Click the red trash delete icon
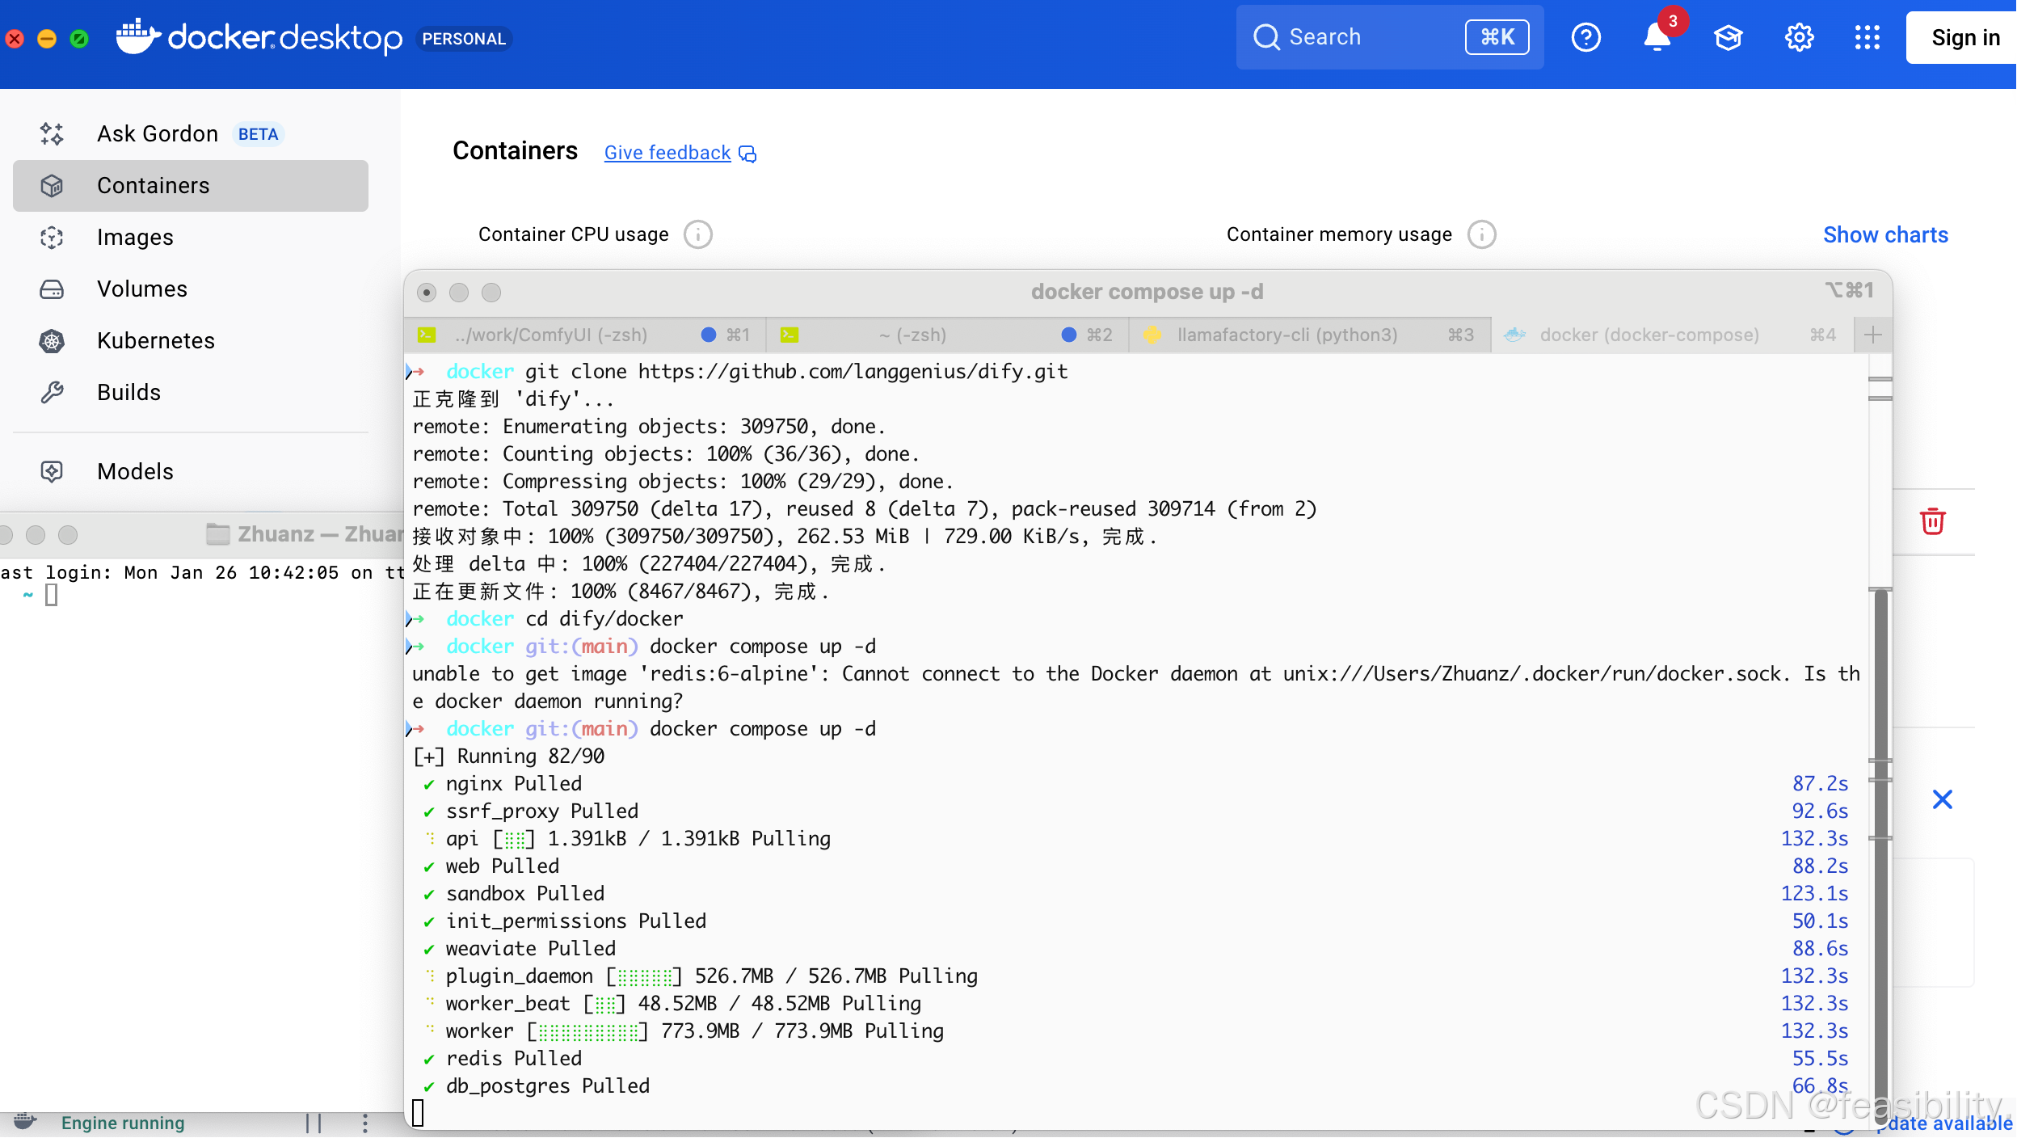2017x1138 pixels. (1932, 521)
